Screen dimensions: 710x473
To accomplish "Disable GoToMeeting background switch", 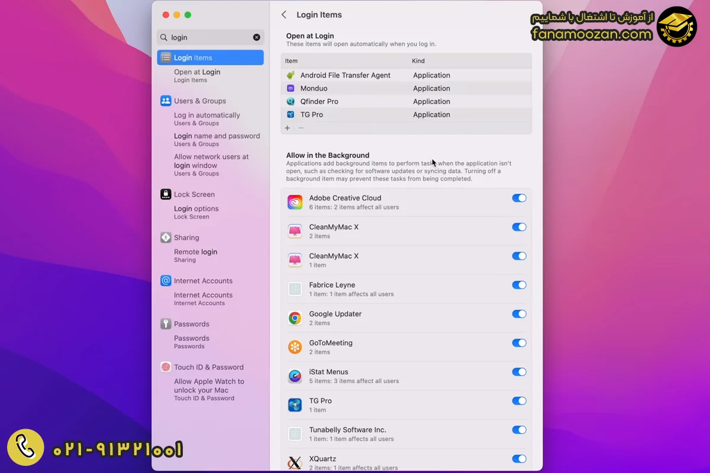I will 519,343.
